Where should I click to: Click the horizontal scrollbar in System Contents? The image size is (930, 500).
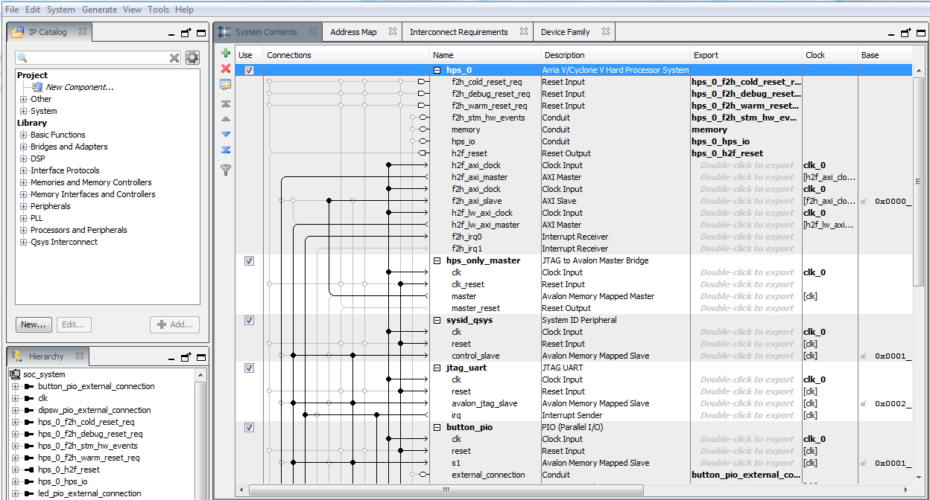(446, 490)
